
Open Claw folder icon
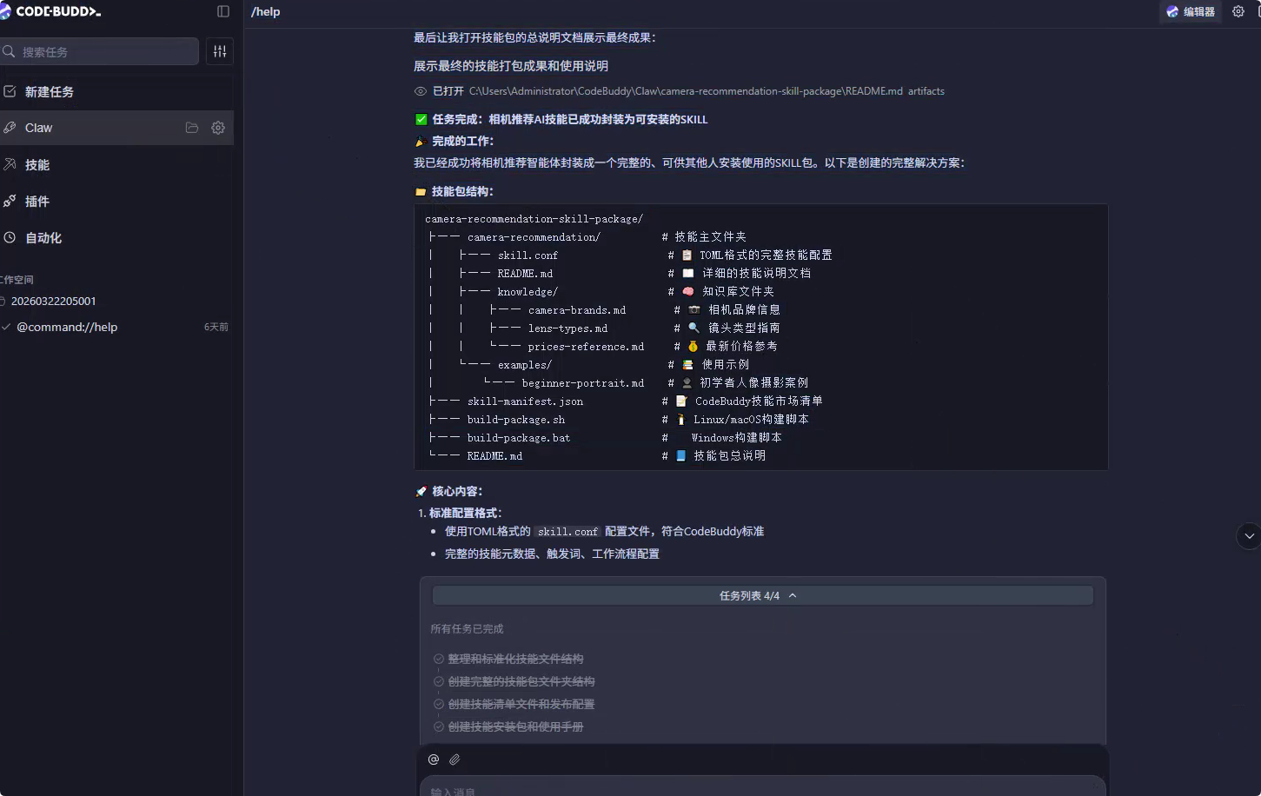[192, 128]
